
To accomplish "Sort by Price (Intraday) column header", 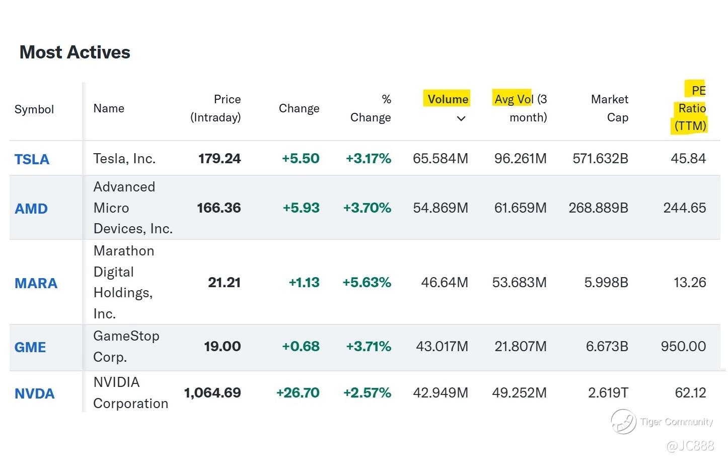I will (216, 108).
